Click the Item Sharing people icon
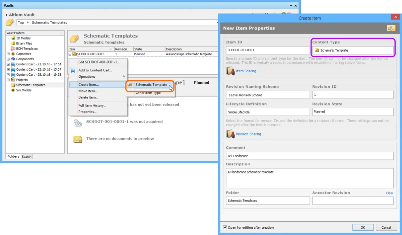This screenshot has height=235, width=402. click(230, 71)
